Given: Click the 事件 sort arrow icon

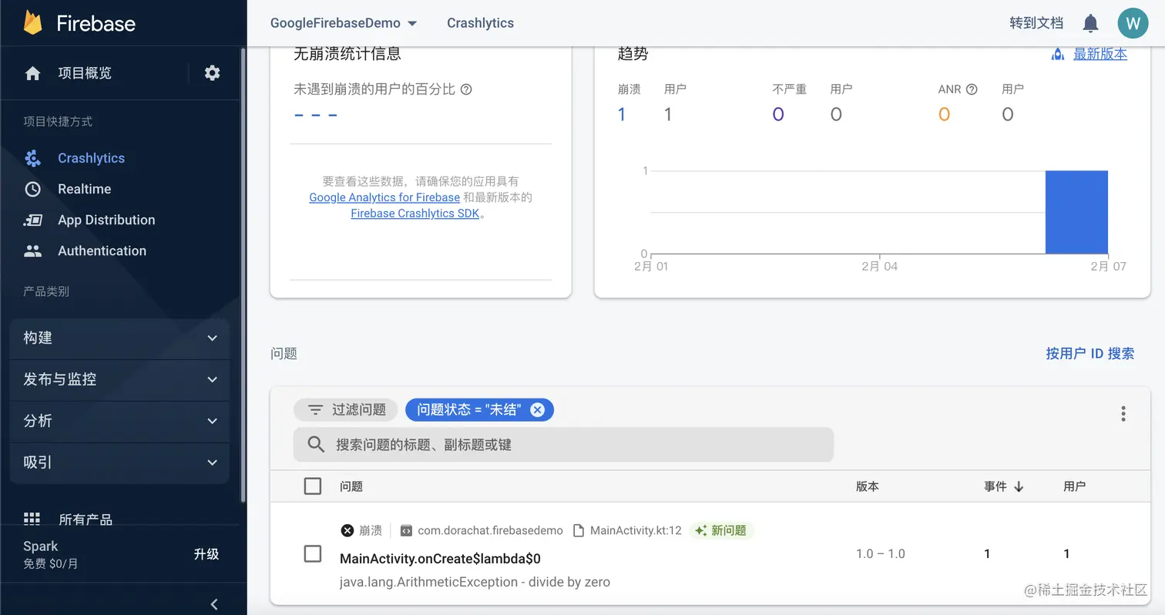Looking at the screenshot, I should click(x=1019, y=486).
